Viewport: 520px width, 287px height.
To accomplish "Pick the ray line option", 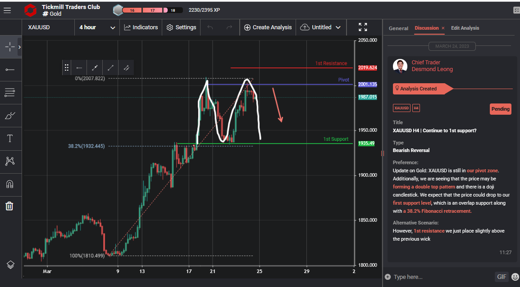I will click(95, 68).
